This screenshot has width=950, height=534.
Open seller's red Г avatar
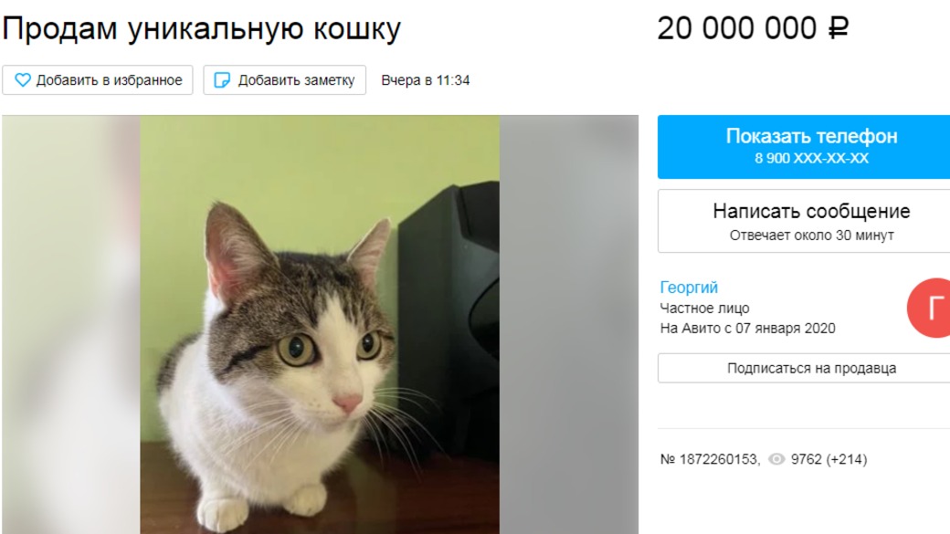coord(929,308)
